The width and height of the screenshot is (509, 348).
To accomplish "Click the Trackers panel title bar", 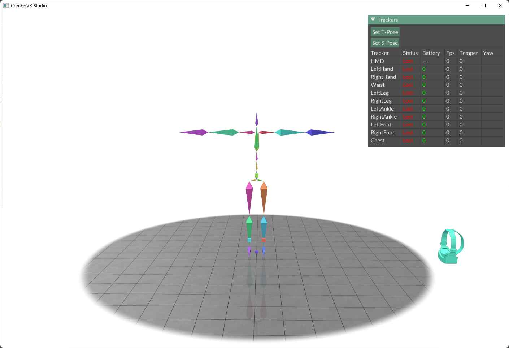I will click(436, 20).
